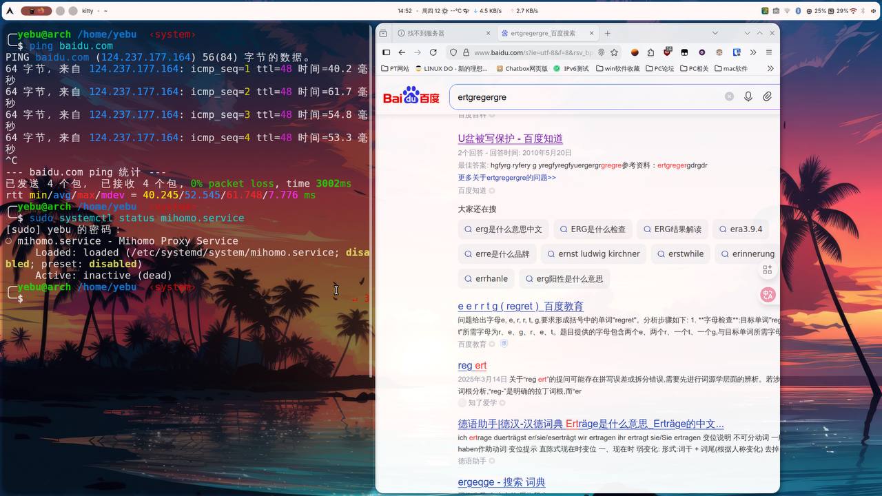Click the URL address bar

pos(532,52)
